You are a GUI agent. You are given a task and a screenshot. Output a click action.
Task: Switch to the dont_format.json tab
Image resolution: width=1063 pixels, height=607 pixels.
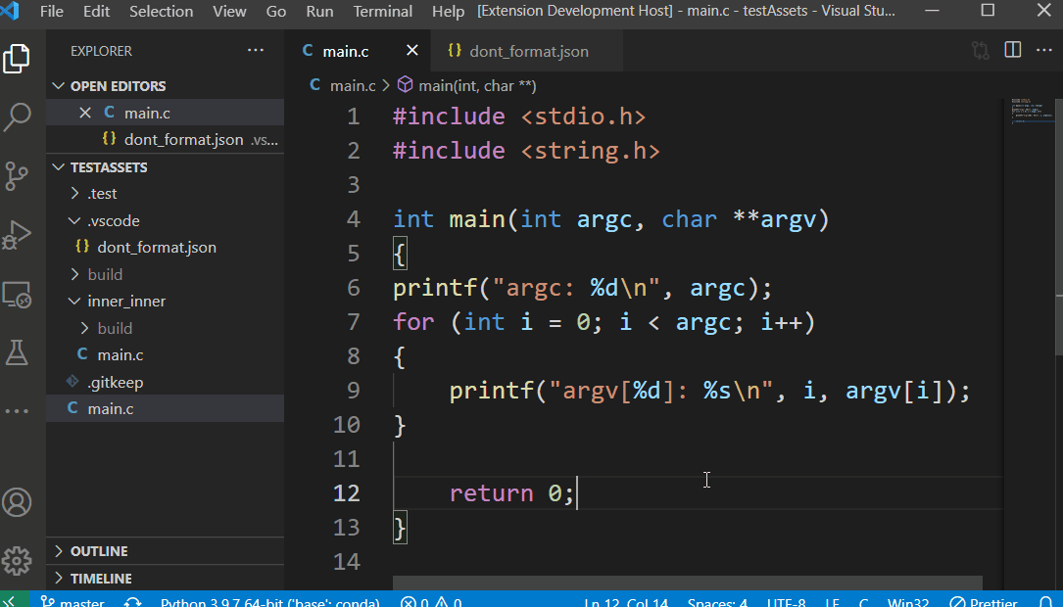pos(529,51)
